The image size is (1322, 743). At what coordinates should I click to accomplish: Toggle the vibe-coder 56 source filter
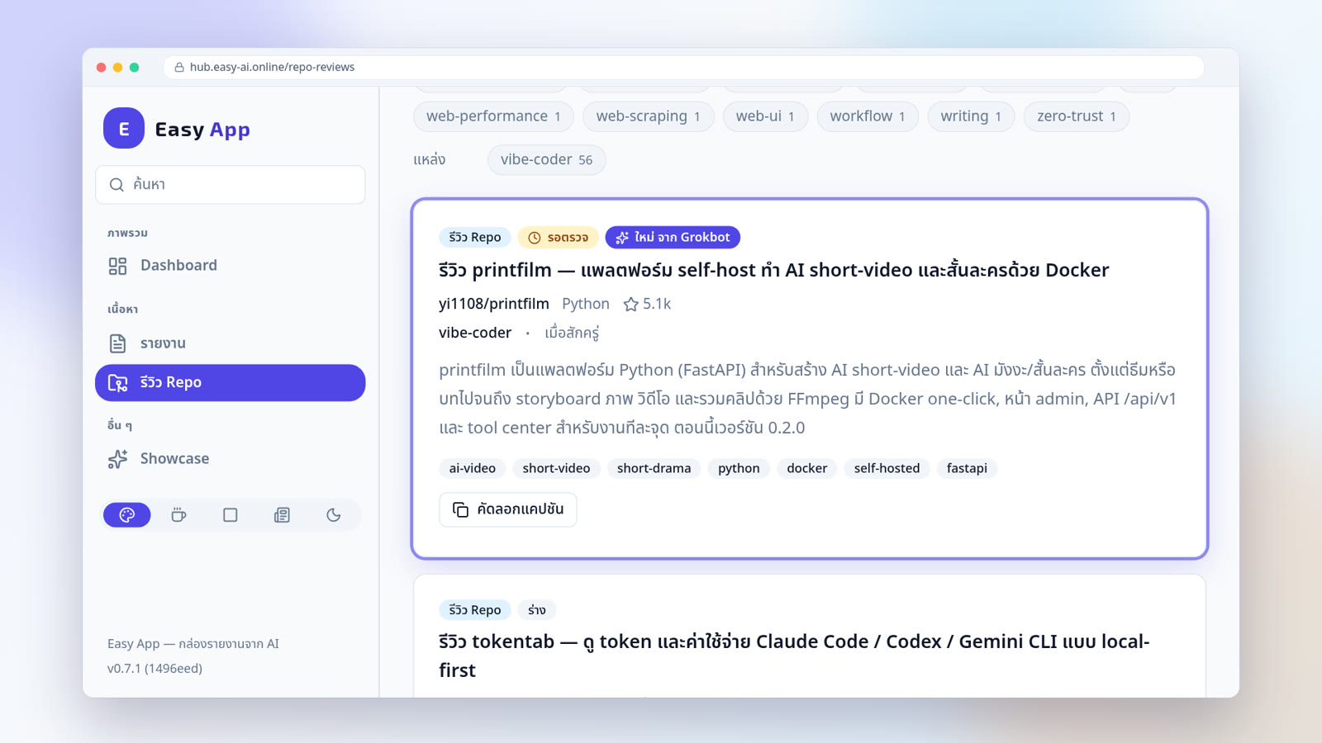(x=547, y=160)
